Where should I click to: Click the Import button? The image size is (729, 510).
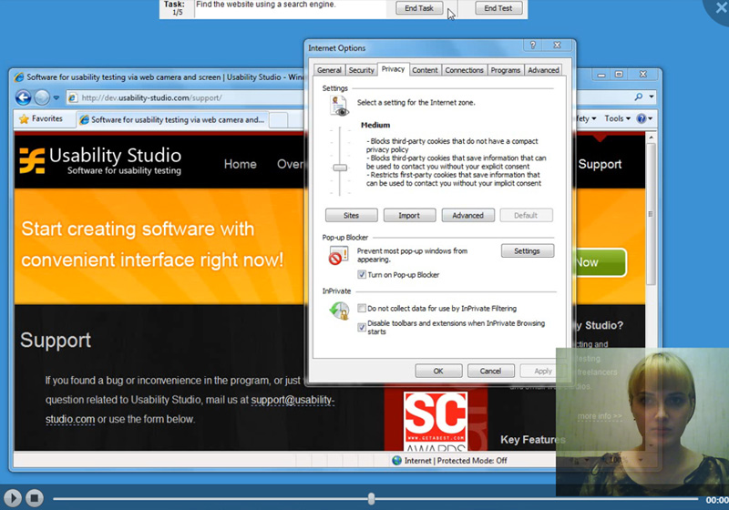pyautogui.click(x=409, y=216)
